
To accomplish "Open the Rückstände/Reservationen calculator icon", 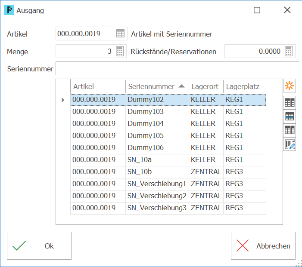I will [289, 51].
